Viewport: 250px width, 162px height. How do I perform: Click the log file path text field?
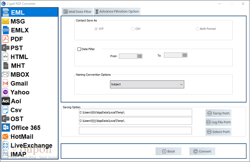point(135,121)
